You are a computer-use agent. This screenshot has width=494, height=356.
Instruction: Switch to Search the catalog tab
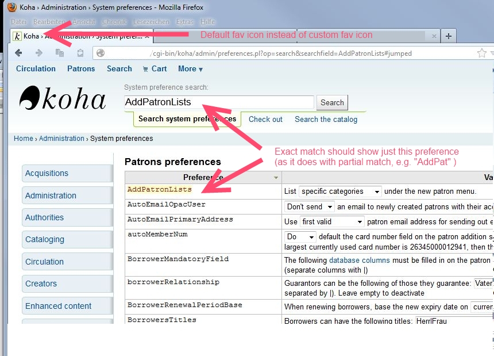click(x=326, y=119)
